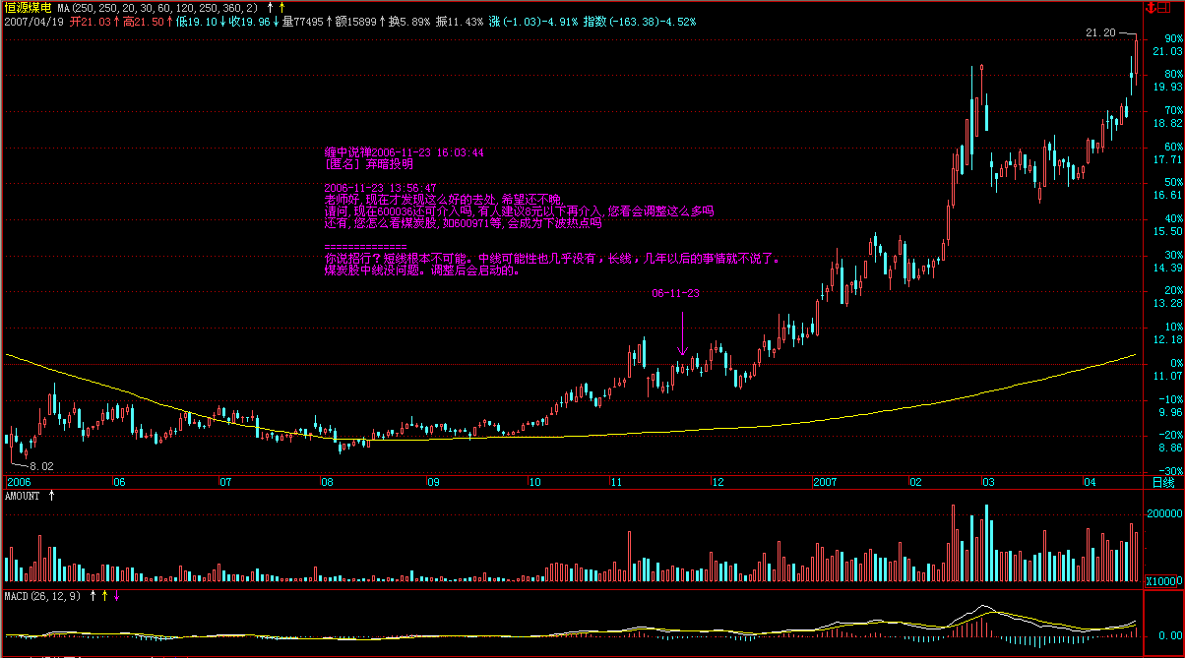
Task: Click the 2007 mark on time axis
Action: [825, 483]
